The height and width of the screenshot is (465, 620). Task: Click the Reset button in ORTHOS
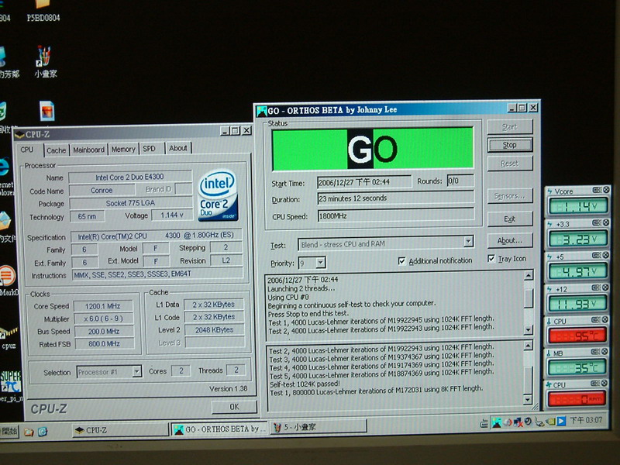510,164
